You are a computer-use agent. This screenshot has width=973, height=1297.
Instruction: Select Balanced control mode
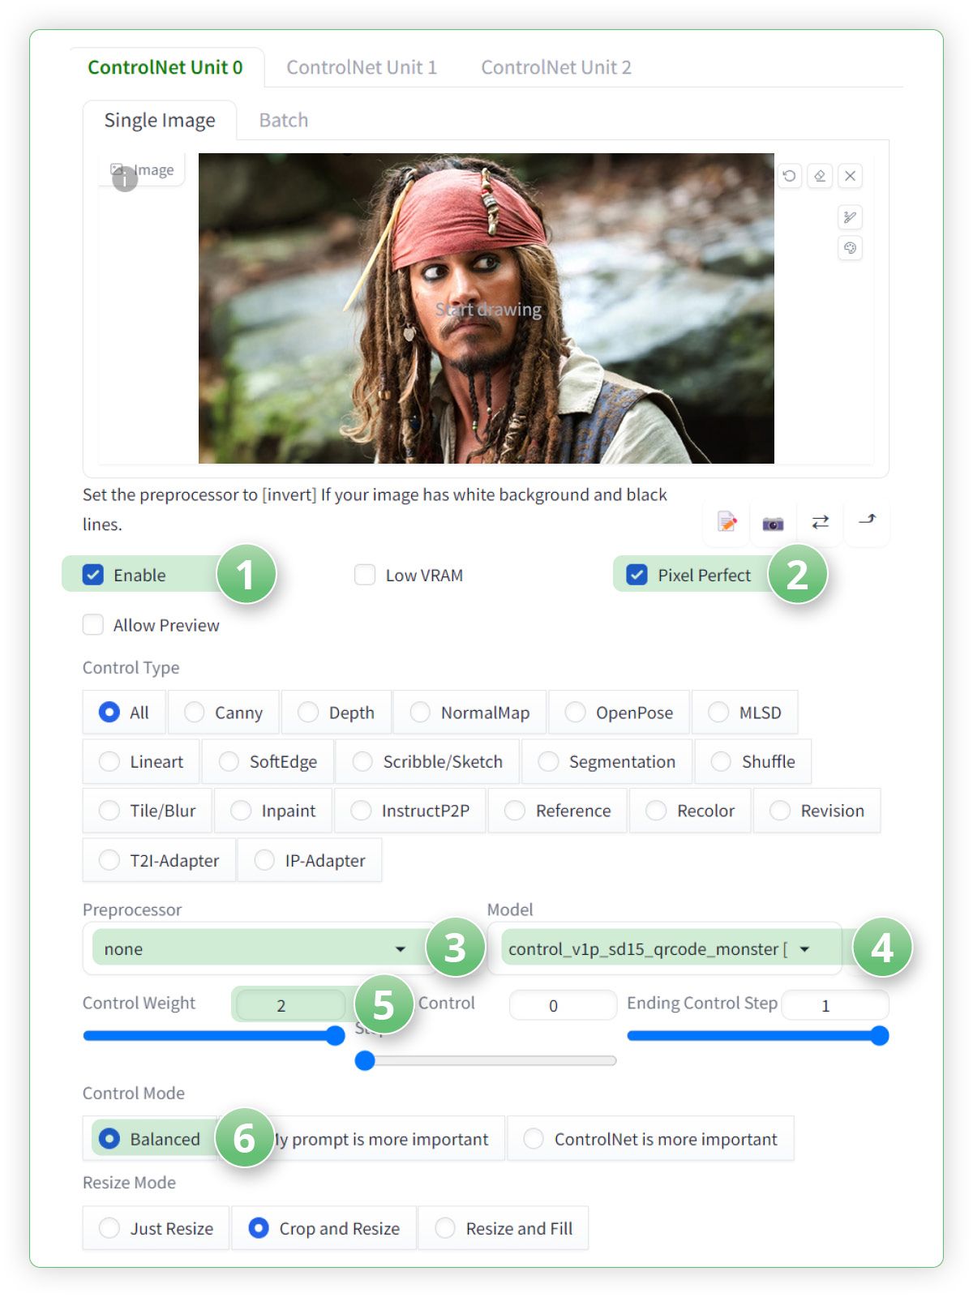150,1139
